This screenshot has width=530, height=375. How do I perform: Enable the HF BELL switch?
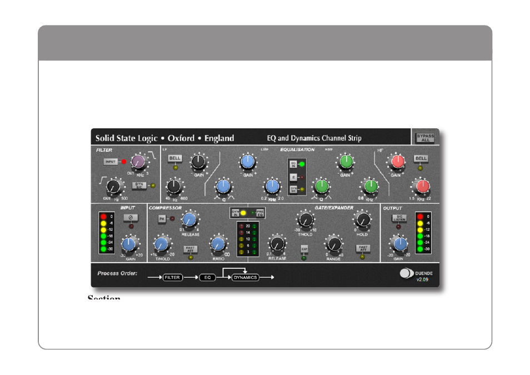(421, 158)
